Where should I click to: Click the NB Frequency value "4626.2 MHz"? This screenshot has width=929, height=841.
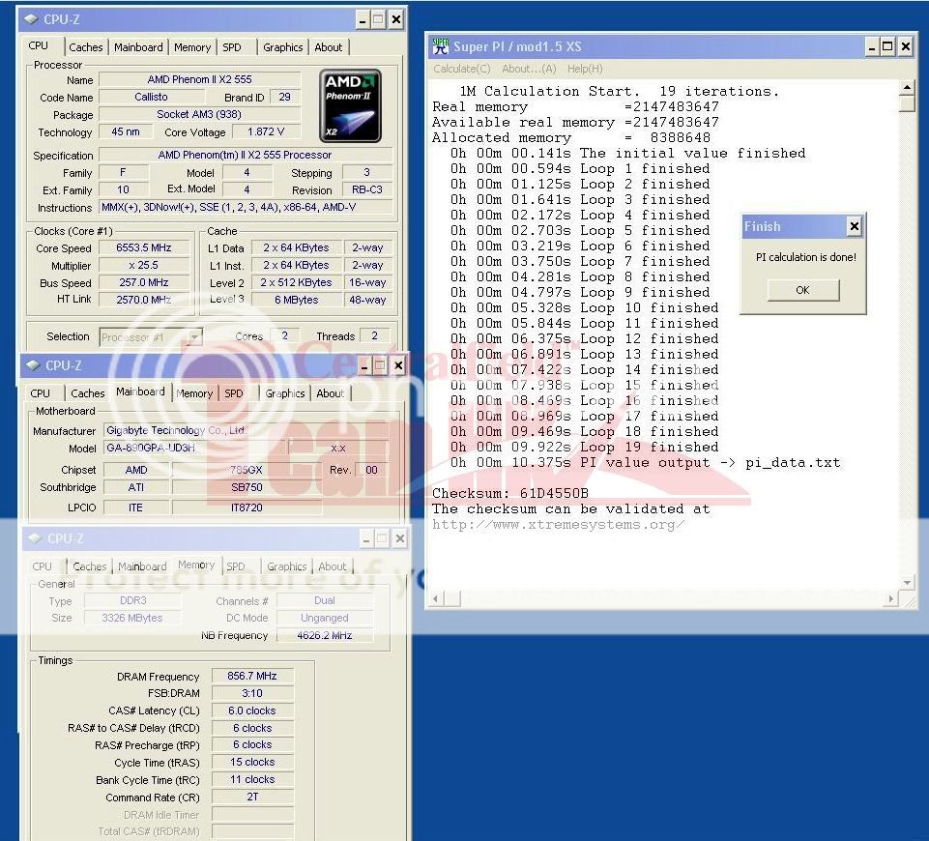325,635
